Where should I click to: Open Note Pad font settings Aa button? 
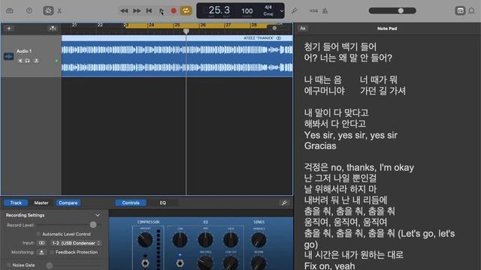point(303,28)
